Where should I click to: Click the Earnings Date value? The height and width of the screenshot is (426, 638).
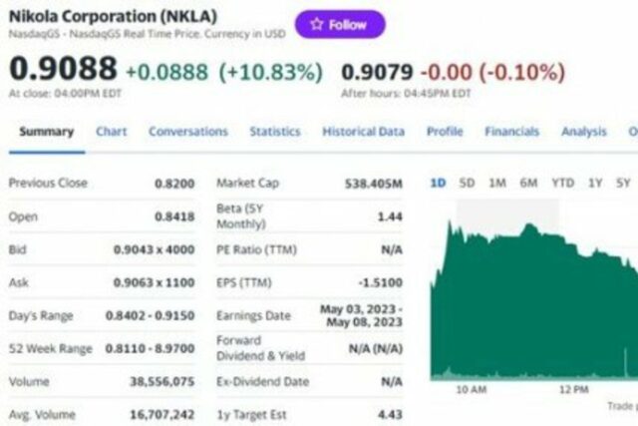point(361,315)
